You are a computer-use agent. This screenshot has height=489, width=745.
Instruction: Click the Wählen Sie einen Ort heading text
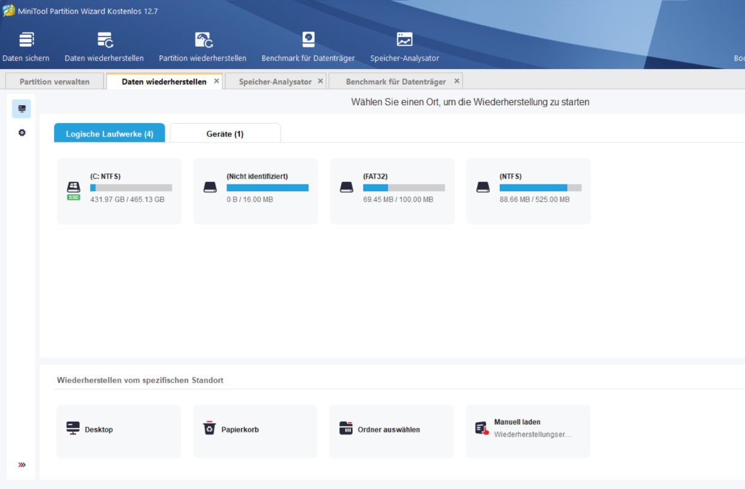click(470, 102)
